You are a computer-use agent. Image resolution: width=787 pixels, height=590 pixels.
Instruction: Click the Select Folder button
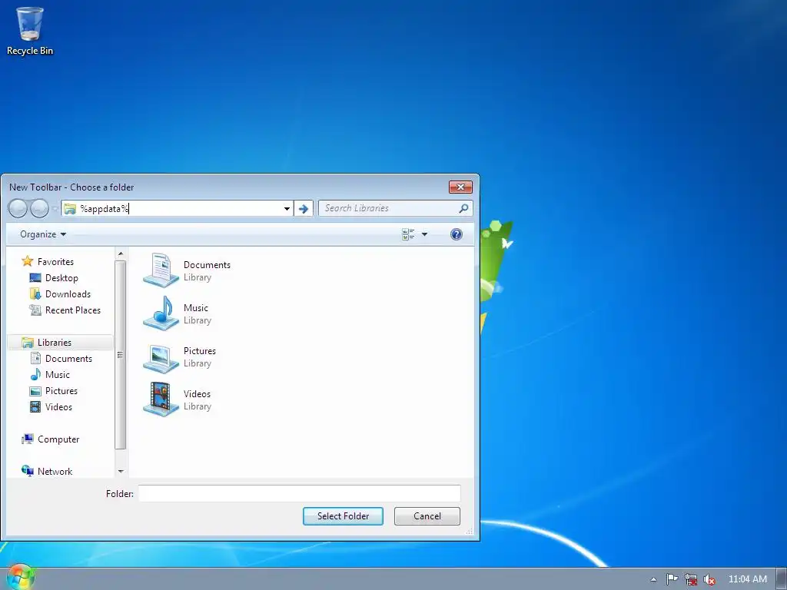[x=343, y=516]
